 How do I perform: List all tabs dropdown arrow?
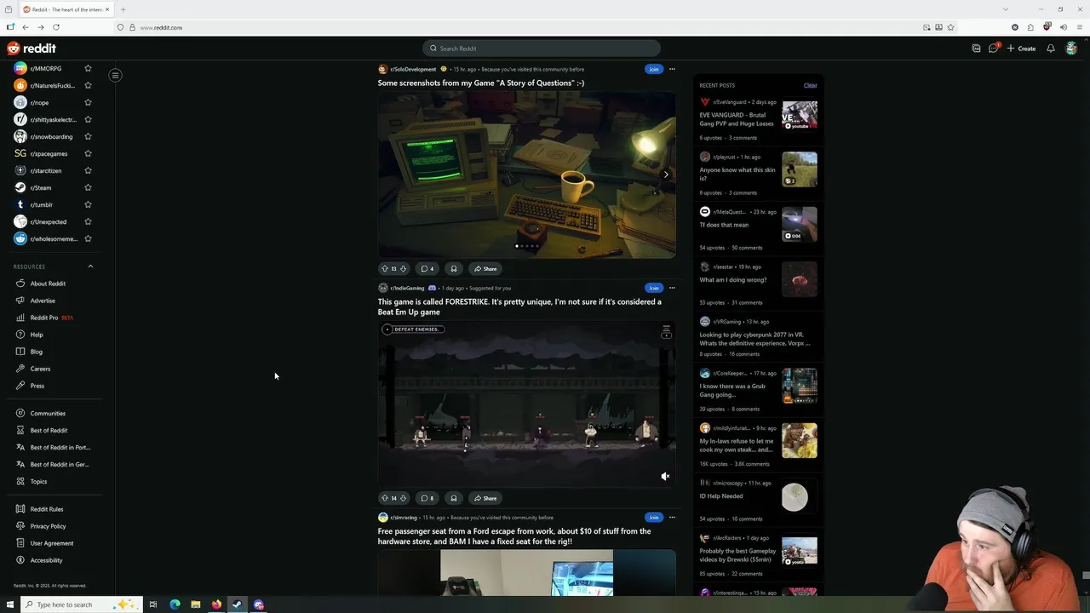click(x=1006, y=9)
